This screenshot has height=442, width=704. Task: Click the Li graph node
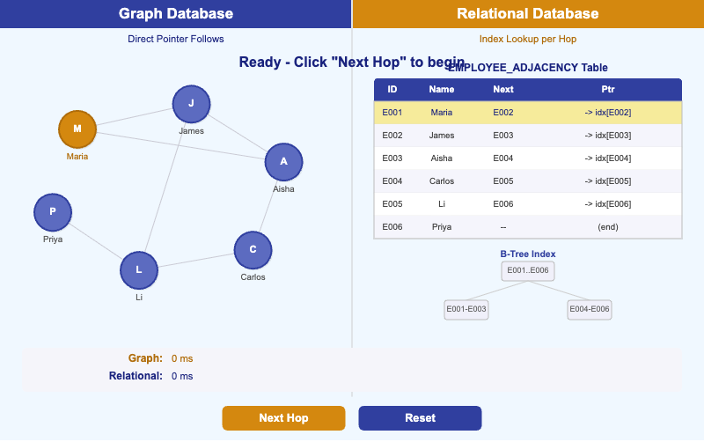click(x=138, y=270)
